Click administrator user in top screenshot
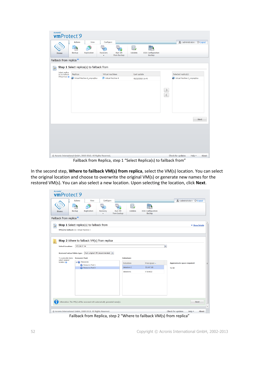Screen dimensions: 259x366 [x=187, y=42]
